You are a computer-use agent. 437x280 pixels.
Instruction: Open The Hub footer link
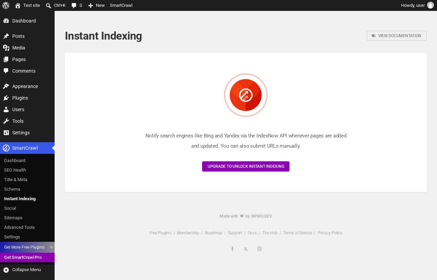pyautogui.click(x=270, y=233)
